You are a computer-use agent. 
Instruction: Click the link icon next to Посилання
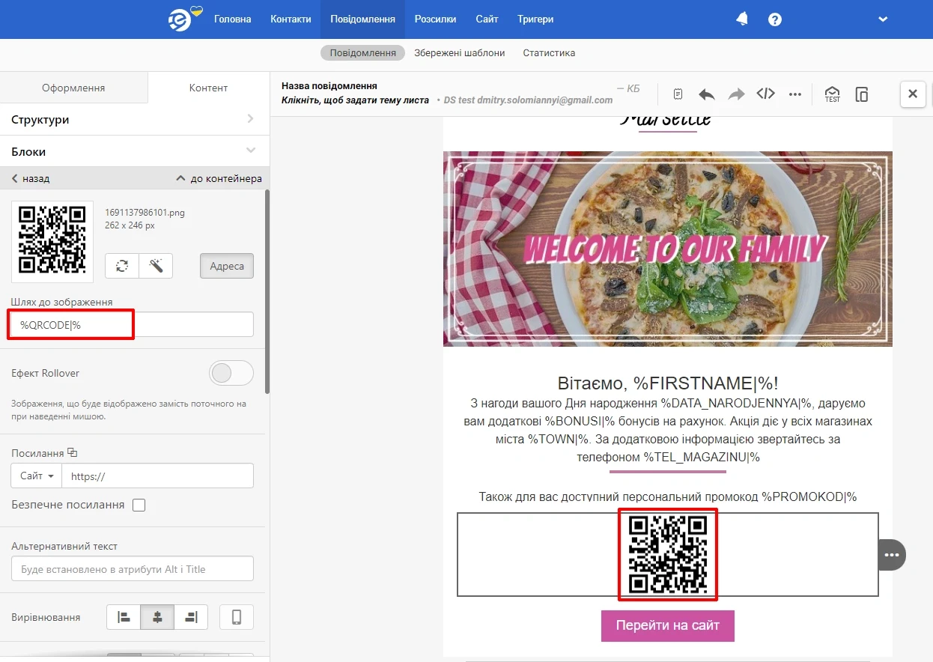pos(73,453)
